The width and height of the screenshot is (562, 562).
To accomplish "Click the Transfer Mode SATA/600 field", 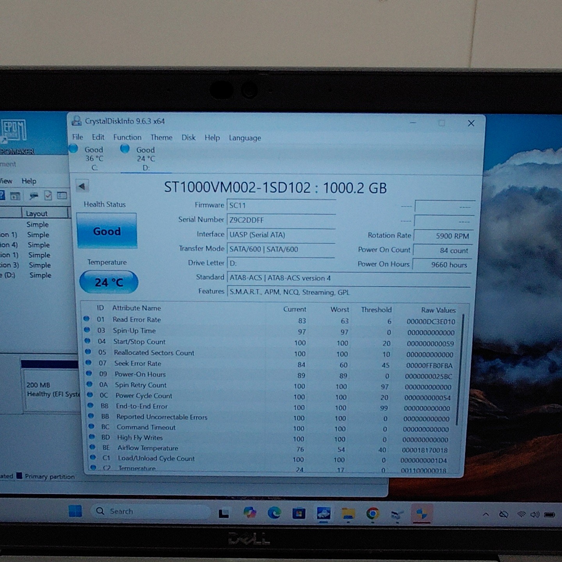I will coord(281,249).
